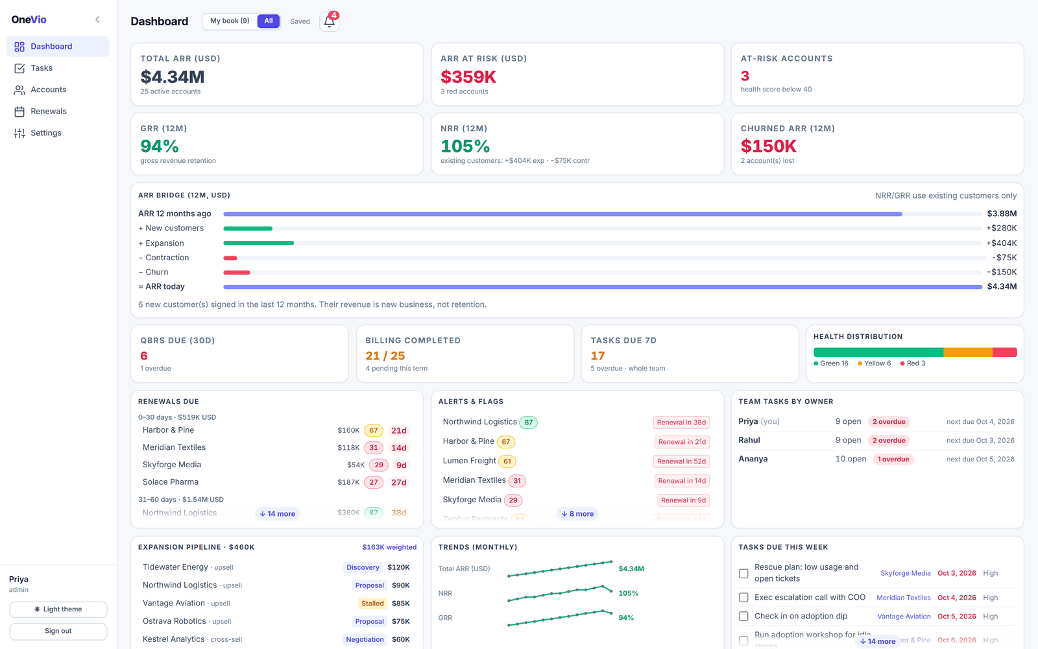The height and width of the screenshot is (649, 1038).
Task: Expand 8 more alerts
Action: point(577,513)
